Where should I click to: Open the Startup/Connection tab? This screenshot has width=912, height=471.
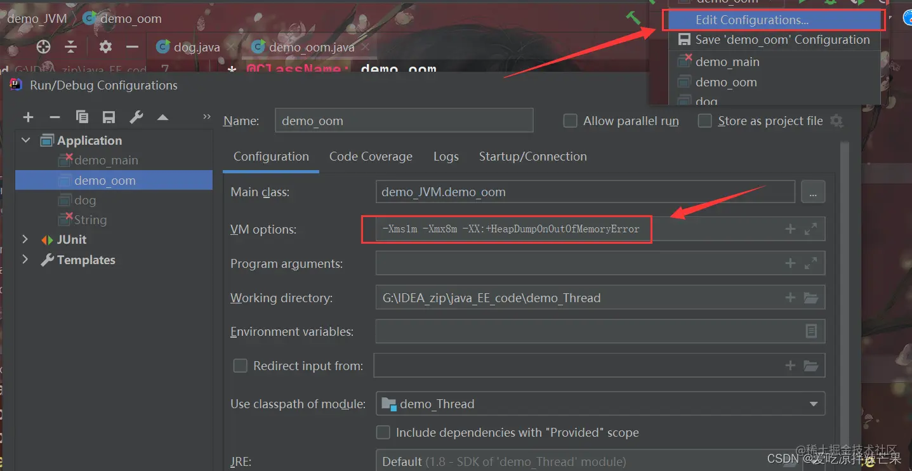[532, 156]
